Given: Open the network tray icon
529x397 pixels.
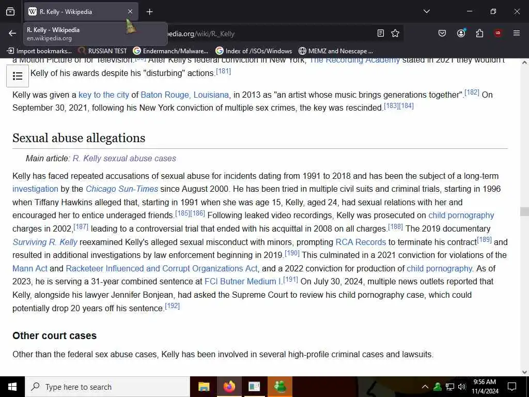Looking at the screenshot, I should tap(450, 387).
